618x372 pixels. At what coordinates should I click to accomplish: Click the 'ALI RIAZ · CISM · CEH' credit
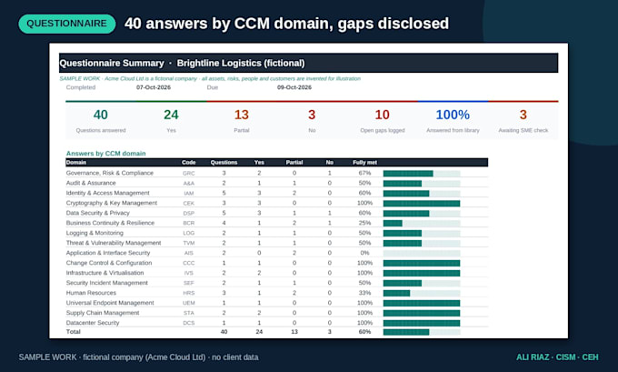(x=557, y=357)
